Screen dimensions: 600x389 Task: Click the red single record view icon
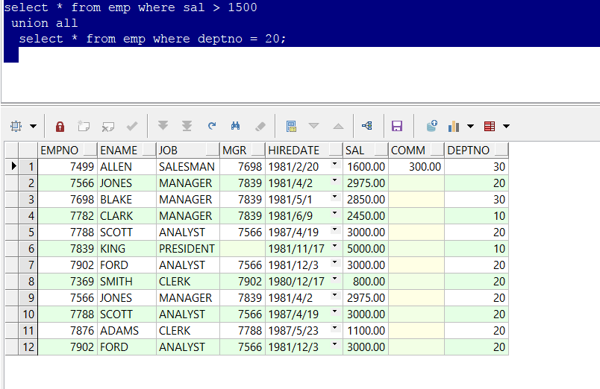490,126
